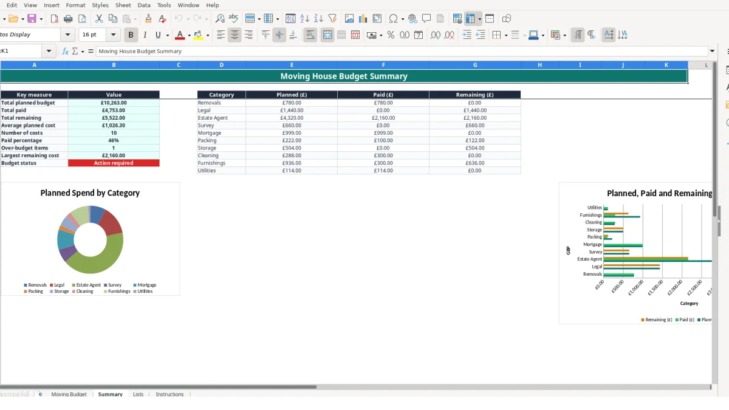Click the formula input line

coord(402,51)
